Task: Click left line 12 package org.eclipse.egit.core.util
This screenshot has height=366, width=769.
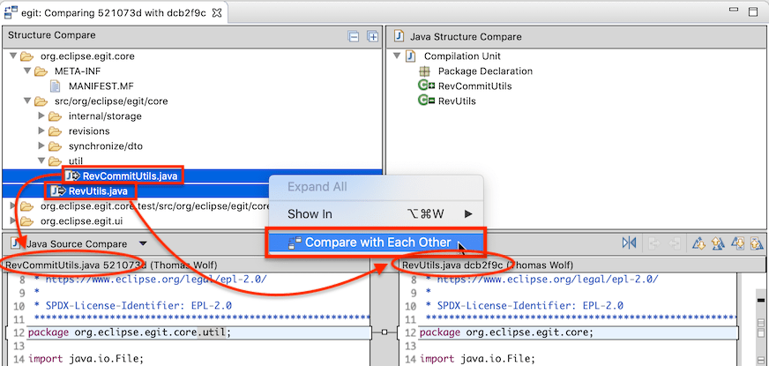Action: pyautogui.click(x=130, y=332)
